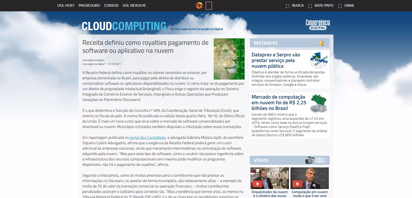The width and height of the screenshot is (412, 198).
Task: Click the UOL round logo icon
Action: [199, 5]
